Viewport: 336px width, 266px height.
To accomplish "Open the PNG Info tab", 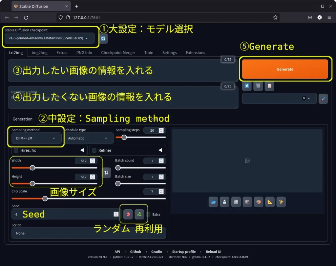I will [84, 53].
